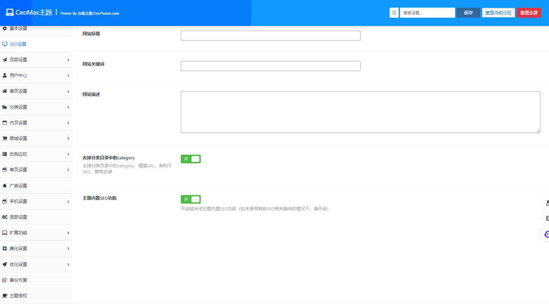
Task: Click the 重置当前分区 button
Action: [x=498, y=13]
